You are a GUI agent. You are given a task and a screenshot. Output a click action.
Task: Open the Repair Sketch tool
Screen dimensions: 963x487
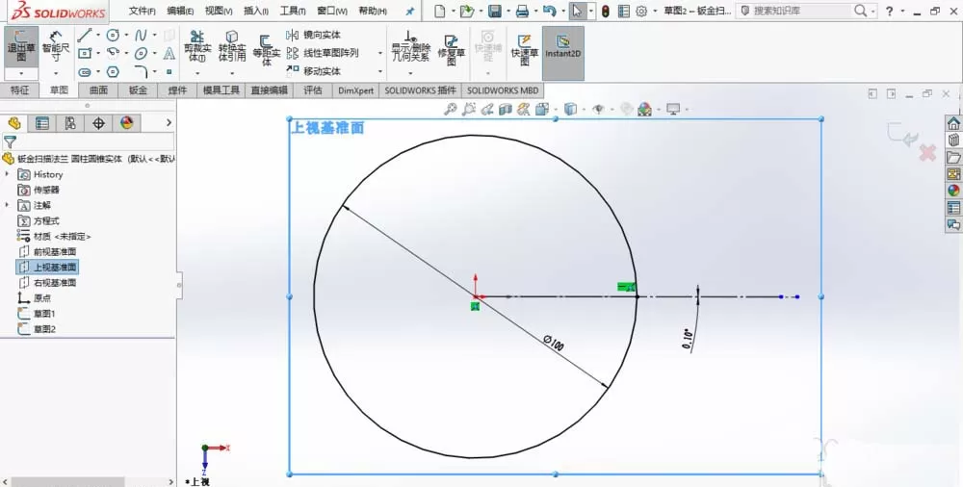pos(451,49)
